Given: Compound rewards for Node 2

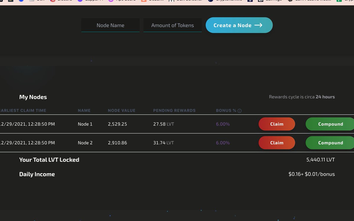Looking at the screenshot, I should pyautogui.click(x=330, y=143).
